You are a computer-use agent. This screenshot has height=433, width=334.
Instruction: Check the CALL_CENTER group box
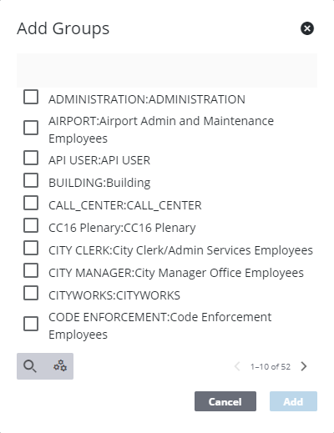[x=31, y=203]
